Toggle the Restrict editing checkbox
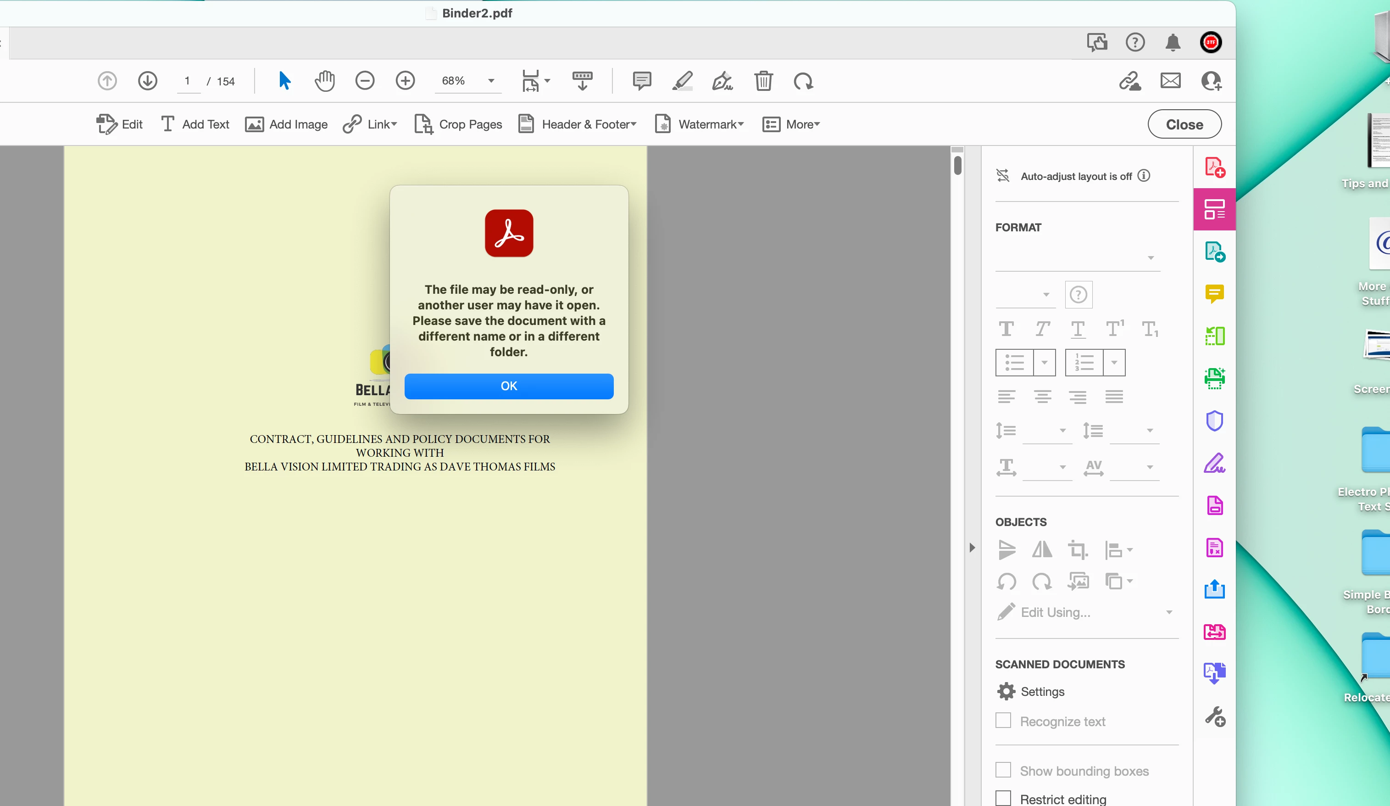This screenshot has height=806, width=1390. (x=1003, y=798)
